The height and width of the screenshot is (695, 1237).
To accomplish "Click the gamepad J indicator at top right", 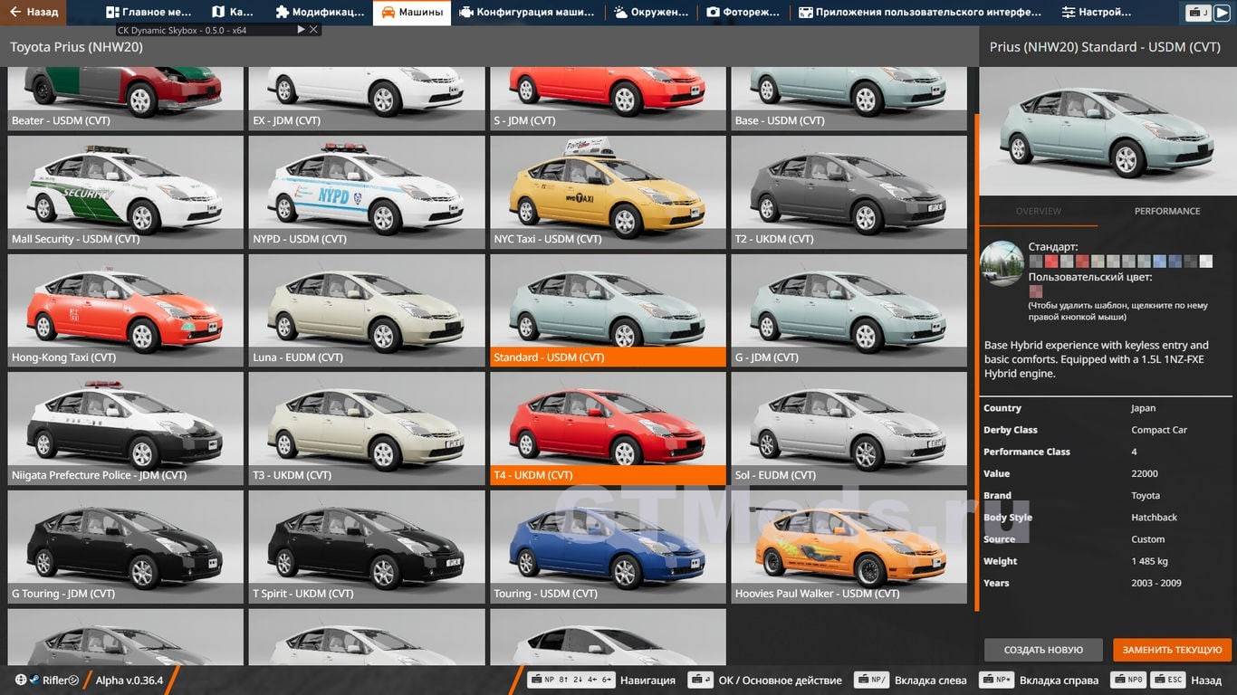I will 1199,13.
